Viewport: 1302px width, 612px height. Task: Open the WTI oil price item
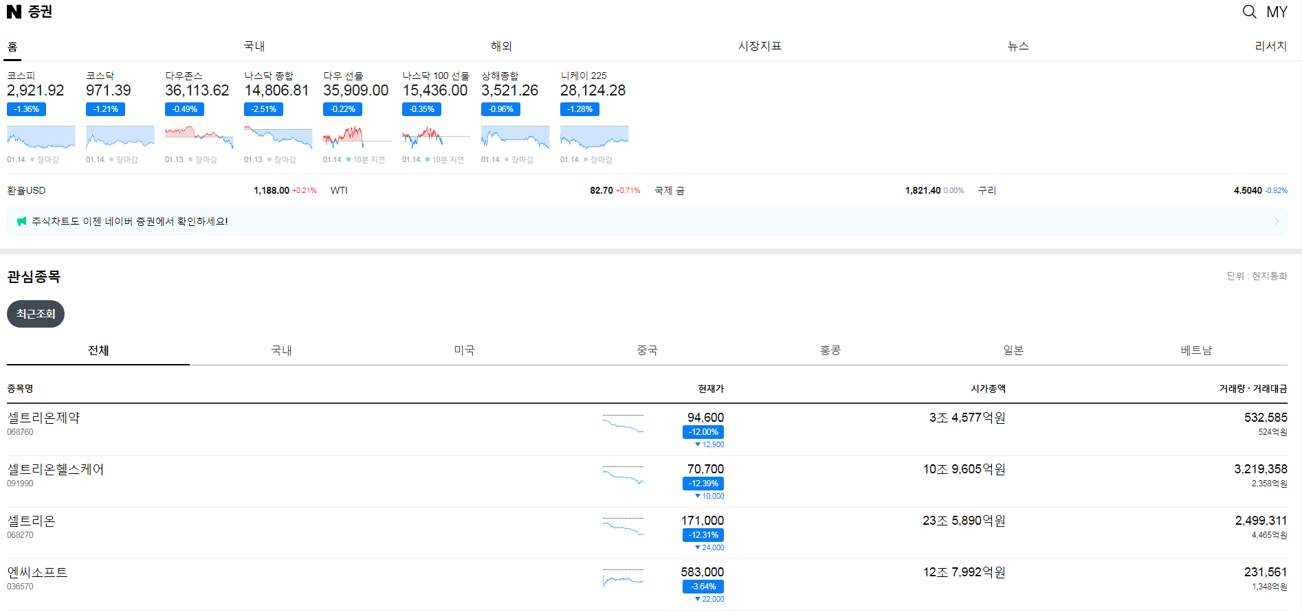(485, 190)
